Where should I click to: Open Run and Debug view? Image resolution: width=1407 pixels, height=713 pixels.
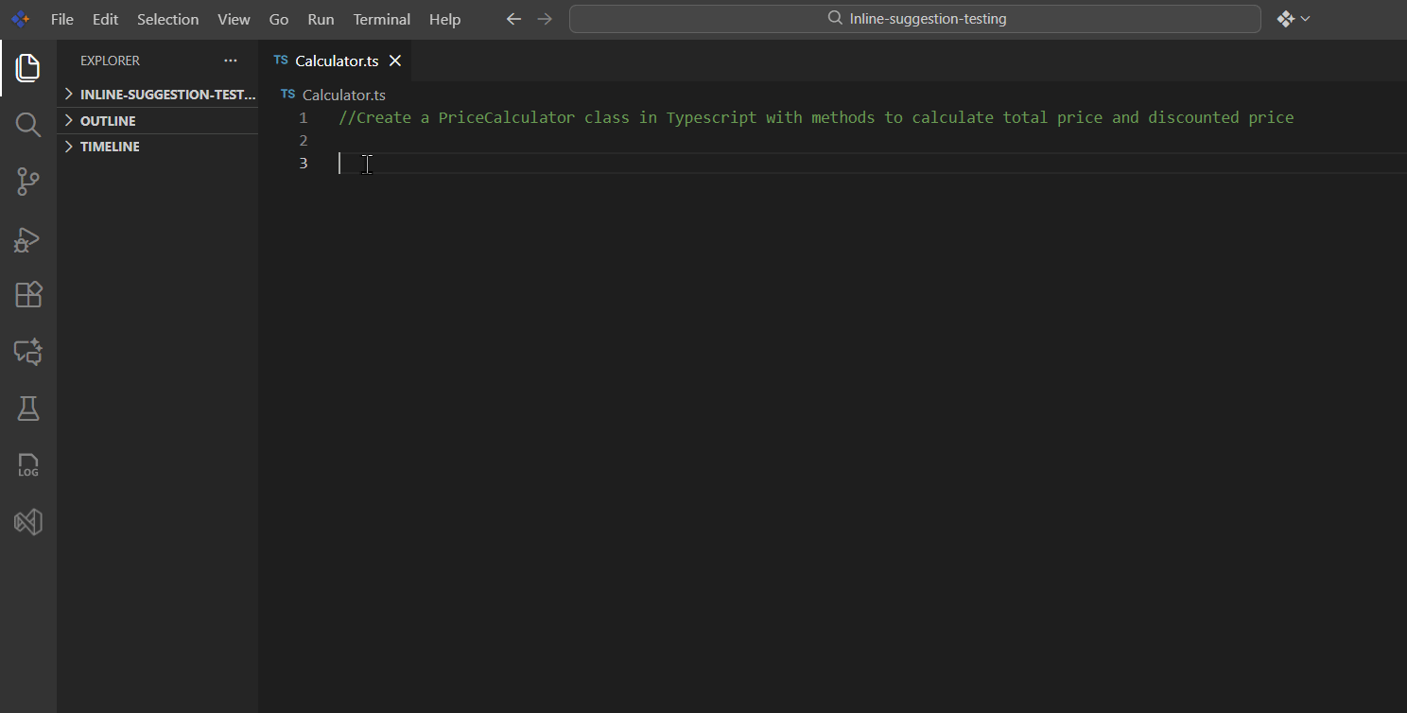pyautogui.click(x=28, y=239)
